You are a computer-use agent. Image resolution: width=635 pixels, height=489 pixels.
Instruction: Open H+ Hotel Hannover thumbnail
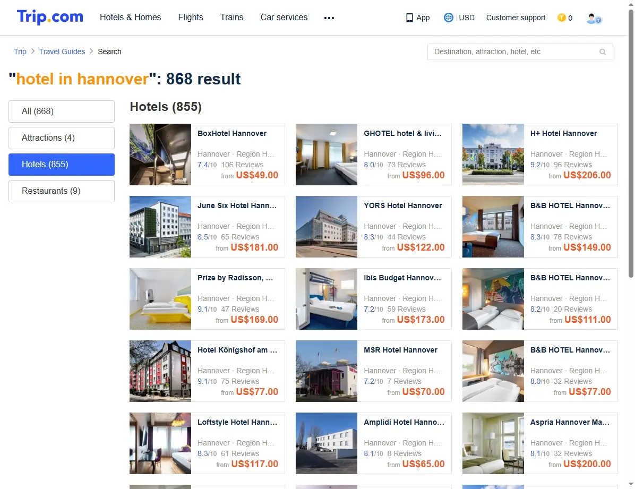click(493, 155)
